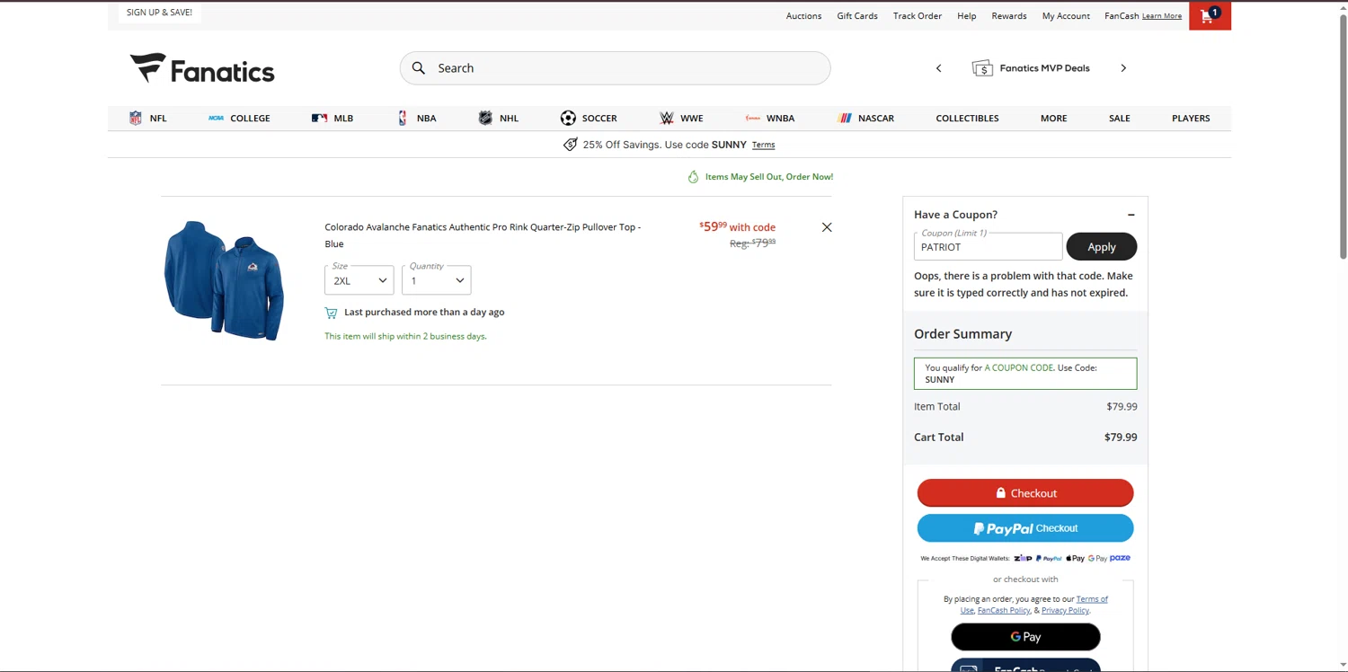Click the Fanatics MVP Deals icon
The width and height of the screenshot is (1348, 672).
tap(982, 68)
